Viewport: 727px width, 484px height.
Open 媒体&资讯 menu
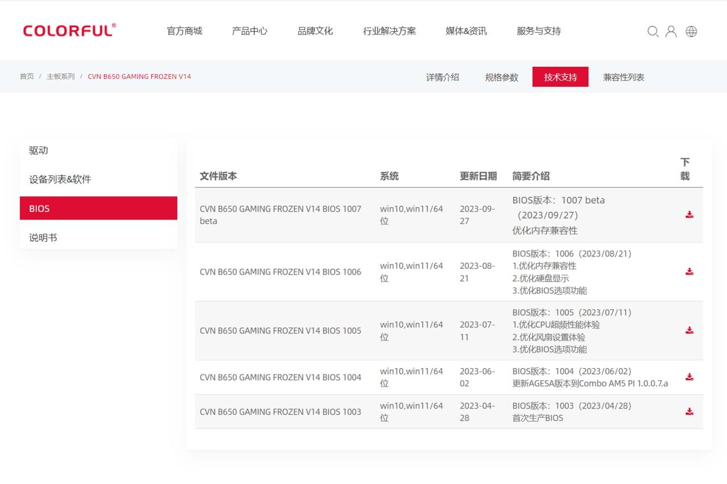(466, 31)
